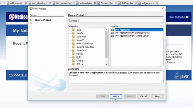
Task: Click the PHP folder icon
Action: (74, 57)
